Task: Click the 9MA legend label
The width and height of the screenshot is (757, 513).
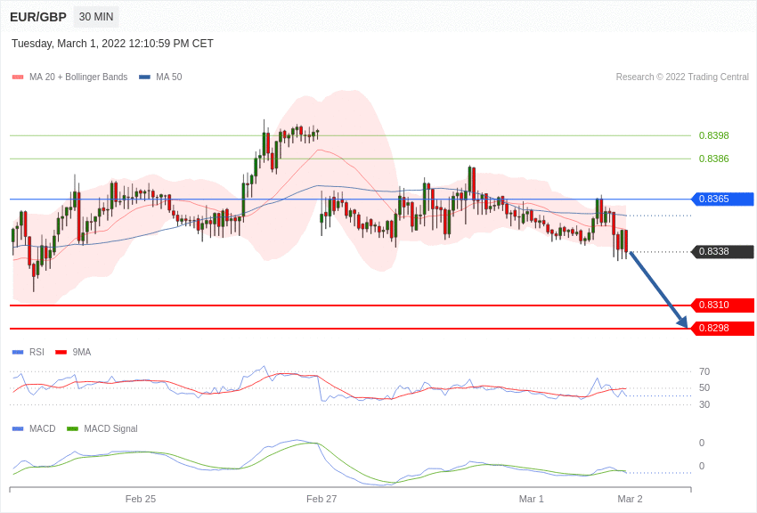Action: click(x=82, y=352)
